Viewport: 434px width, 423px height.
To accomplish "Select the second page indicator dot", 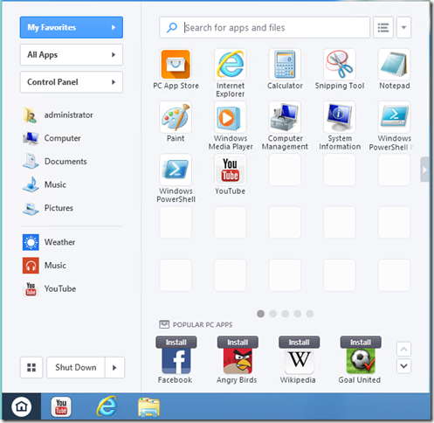I will [x=273, y=314].
